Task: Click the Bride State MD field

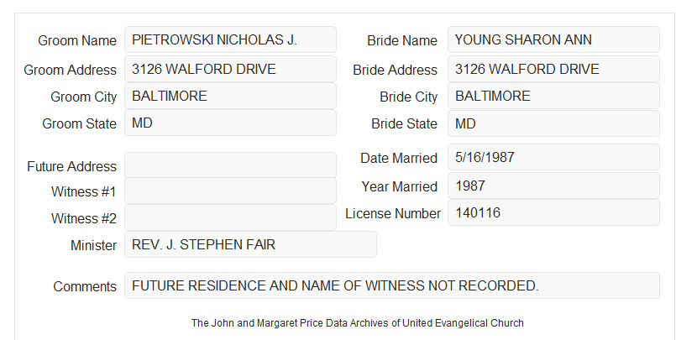Action: tap(553, 123)
